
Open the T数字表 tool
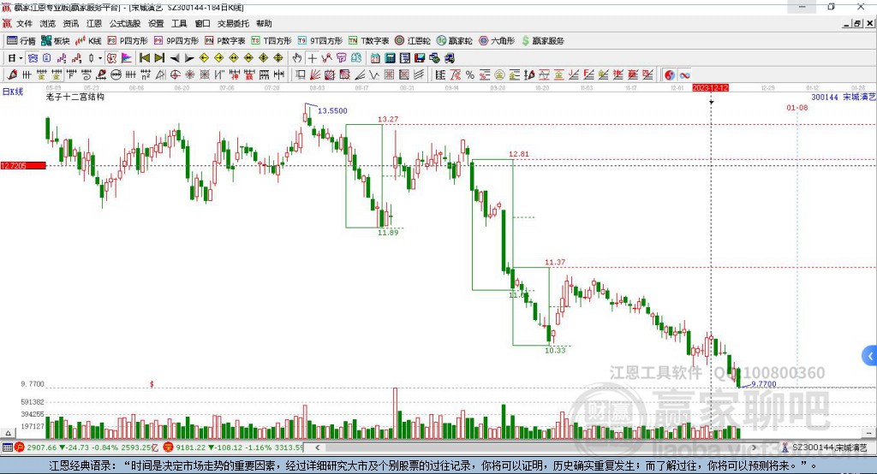tap(368, 41)
